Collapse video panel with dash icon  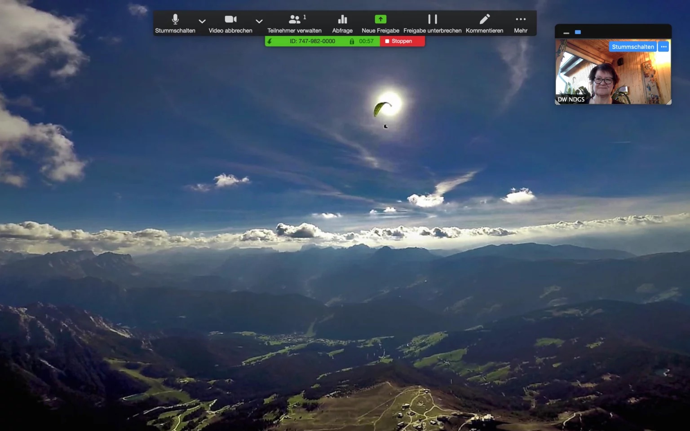(566, 33)
